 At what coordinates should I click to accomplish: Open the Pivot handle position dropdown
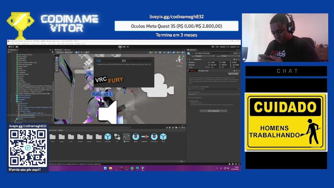60,52
